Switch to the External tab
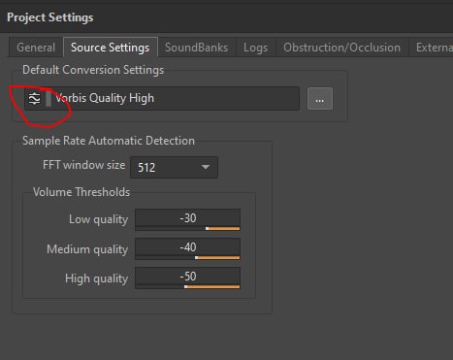The height and width of the screenshot is (360, 453). [432, 48]
